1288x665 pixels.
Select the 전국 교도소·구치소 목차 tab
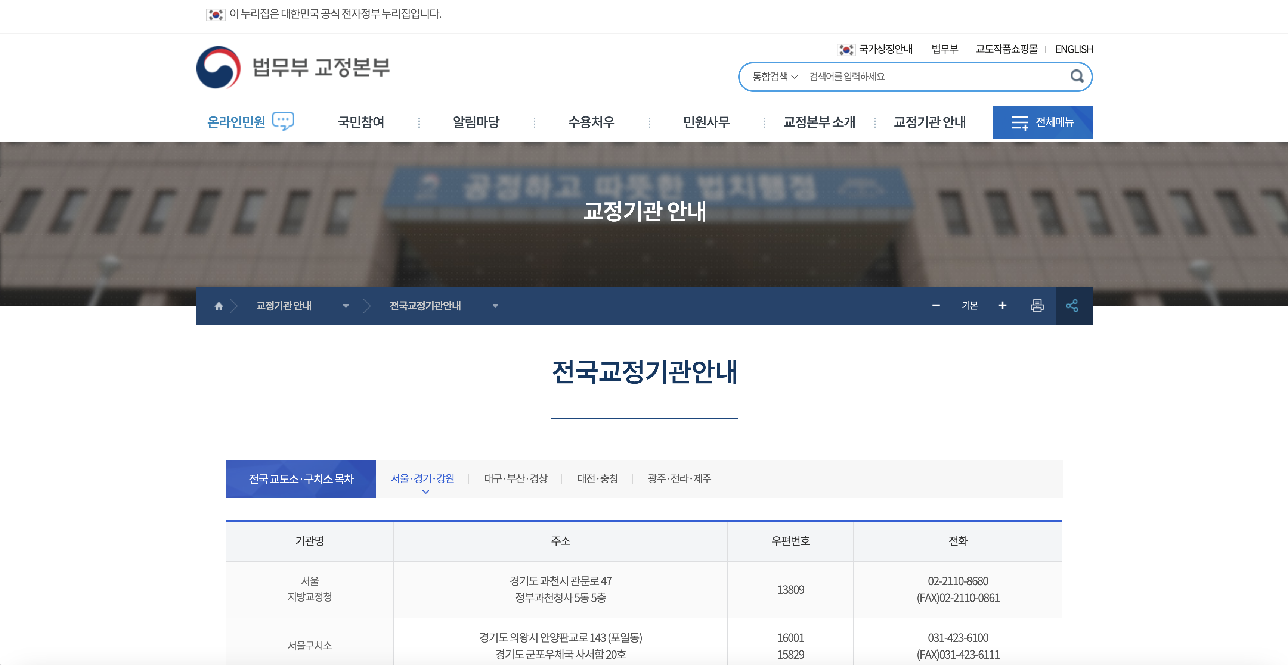301,479
